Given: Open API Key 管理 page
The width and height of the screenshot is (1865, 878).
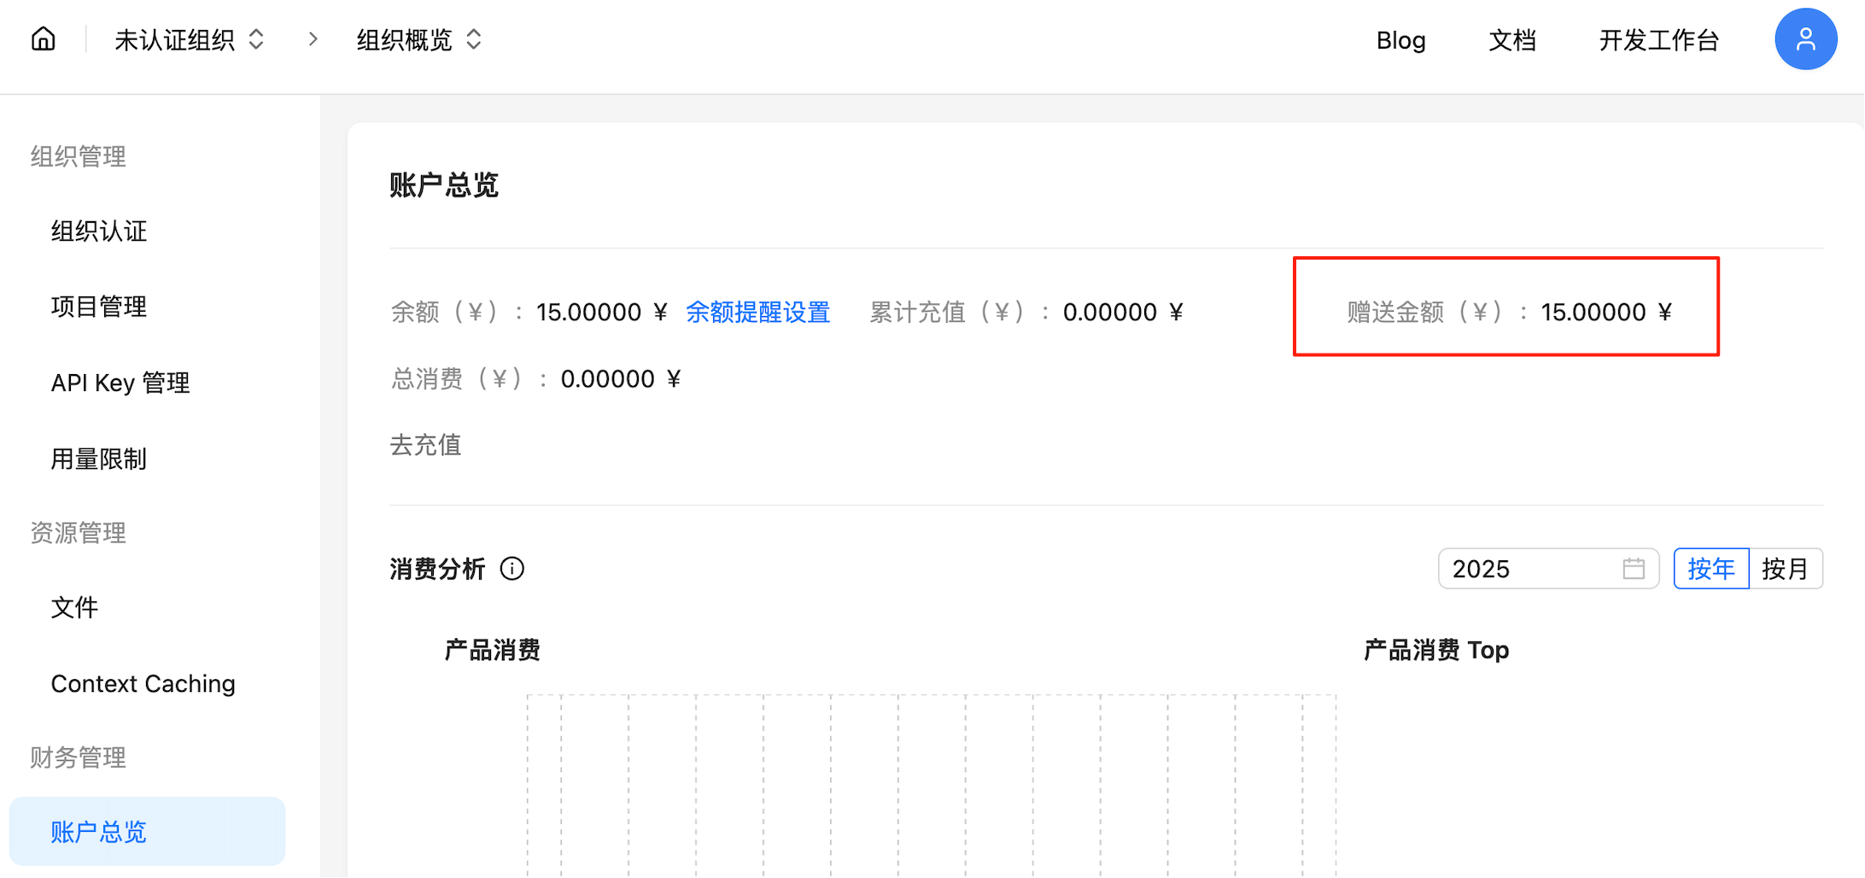Looking at the screenshot, I should (120, 383).
